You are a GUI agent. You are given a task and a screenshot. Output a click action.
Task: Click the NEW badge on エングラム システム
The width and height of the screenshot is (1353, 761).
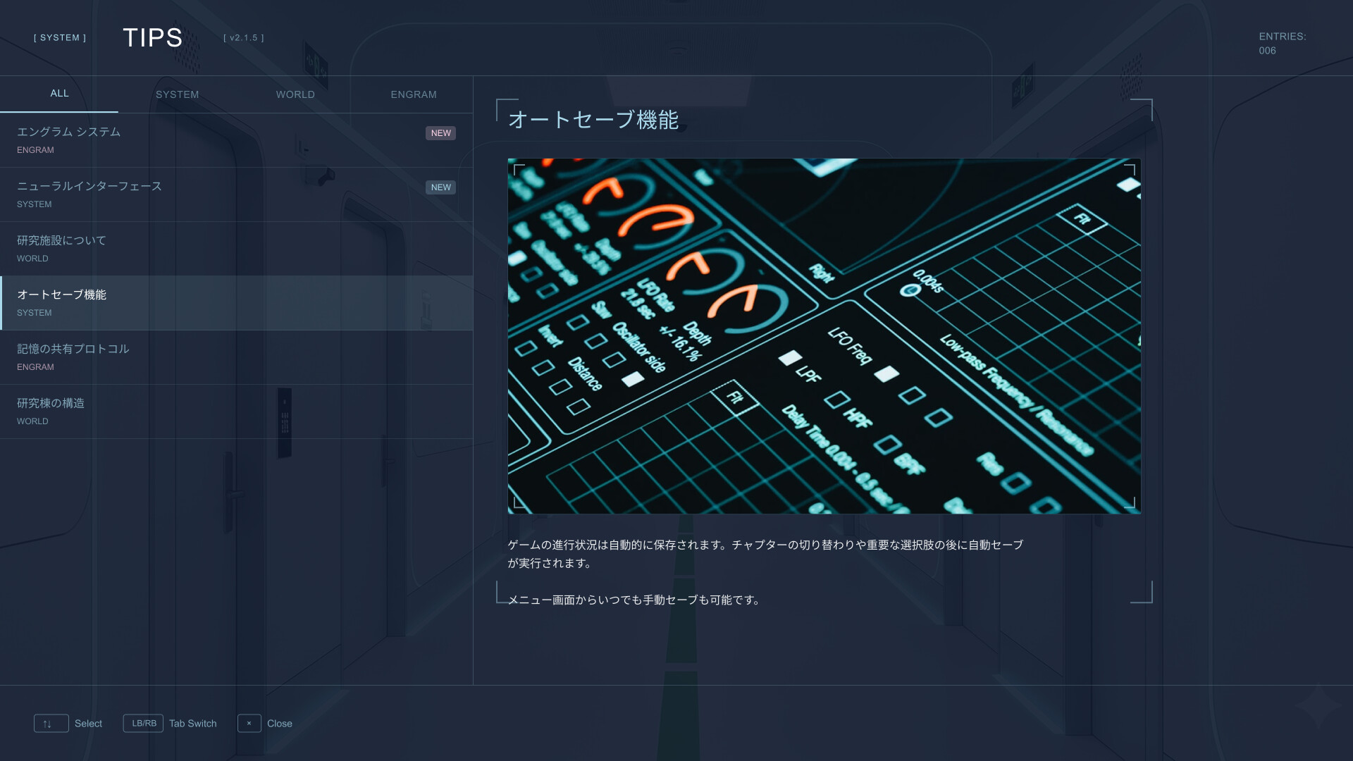(x=440, y=133)
